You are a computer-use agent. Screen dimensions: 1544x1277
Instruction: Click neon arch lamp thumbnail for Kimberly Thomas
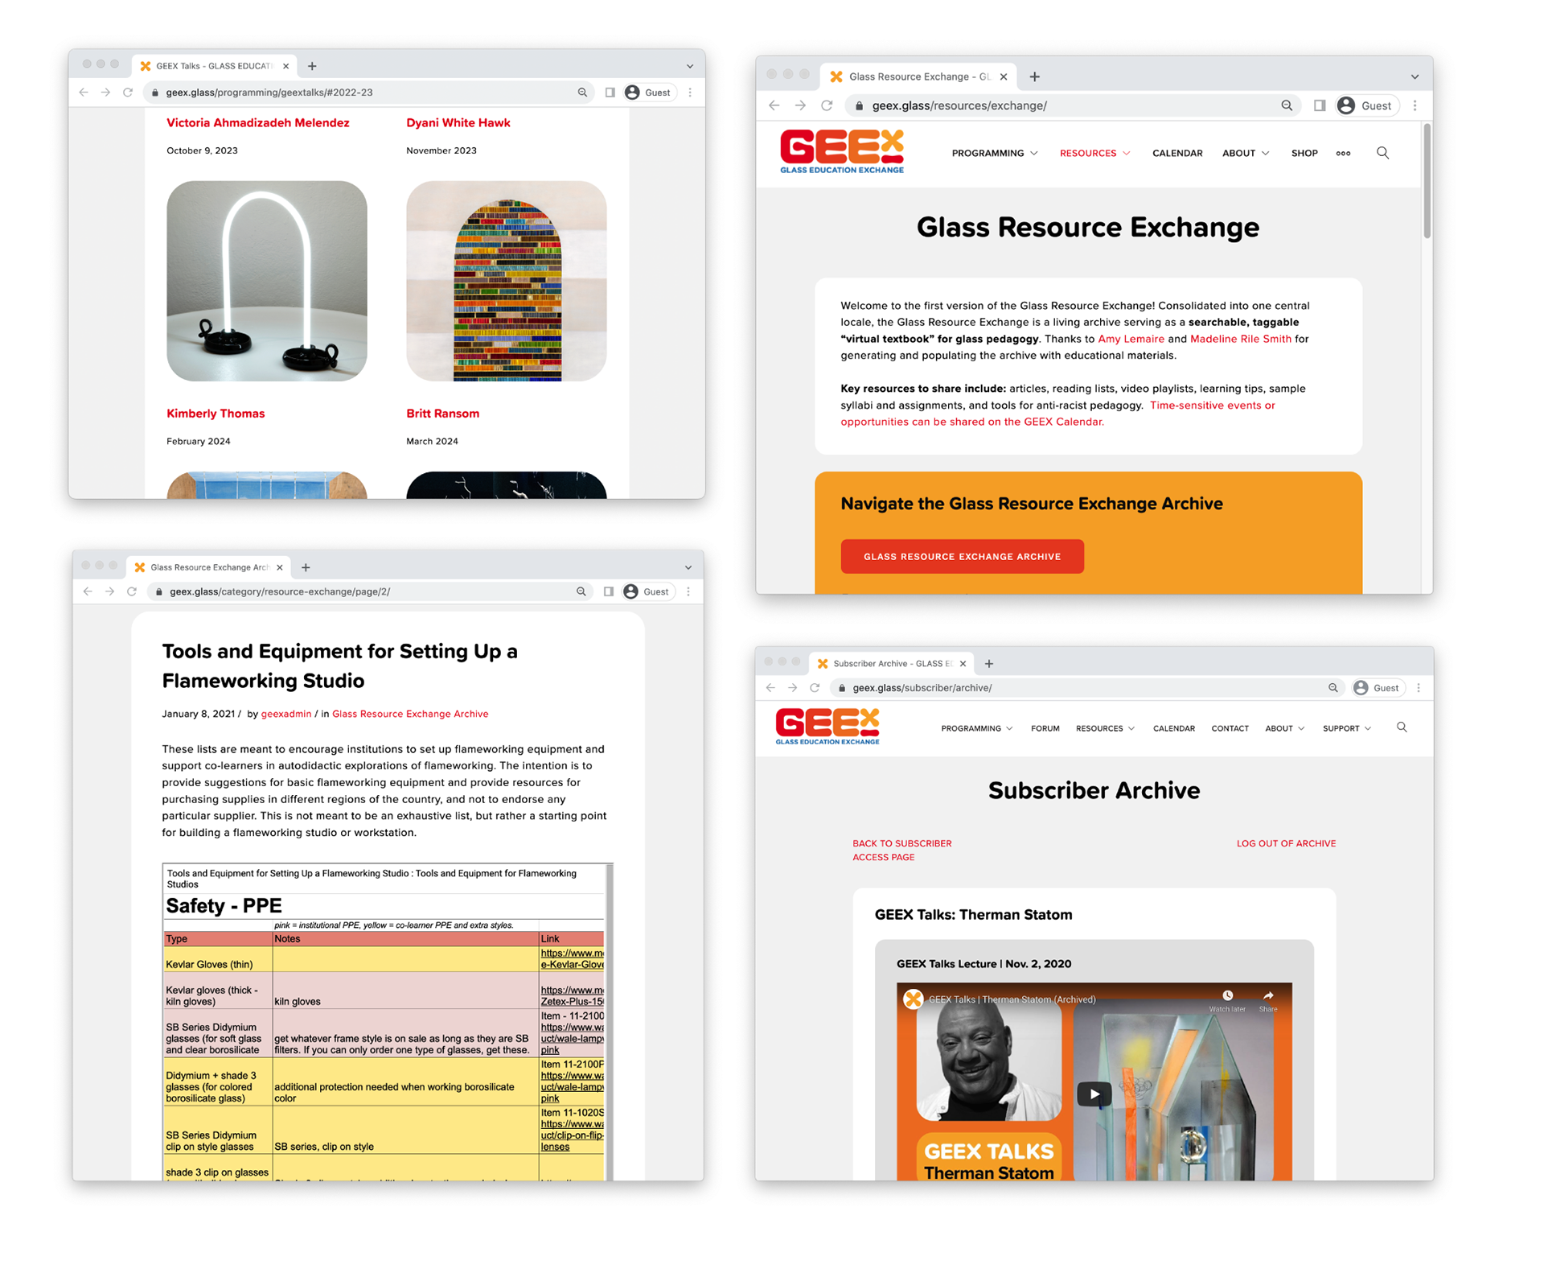[x=267, y=281]
